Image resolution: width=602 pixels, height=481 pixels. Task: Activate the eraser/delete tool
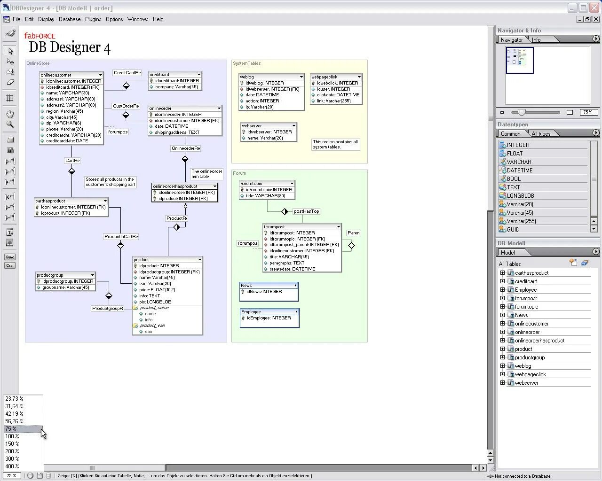pyautogui.click(x=10, y=83)
